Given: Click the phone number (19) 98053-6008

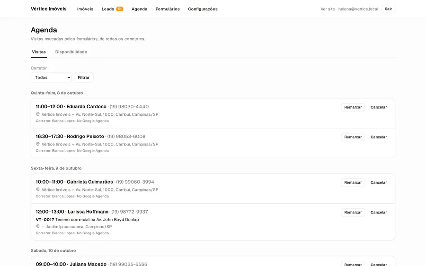Looking at the screenshot, I should point(126,137).
